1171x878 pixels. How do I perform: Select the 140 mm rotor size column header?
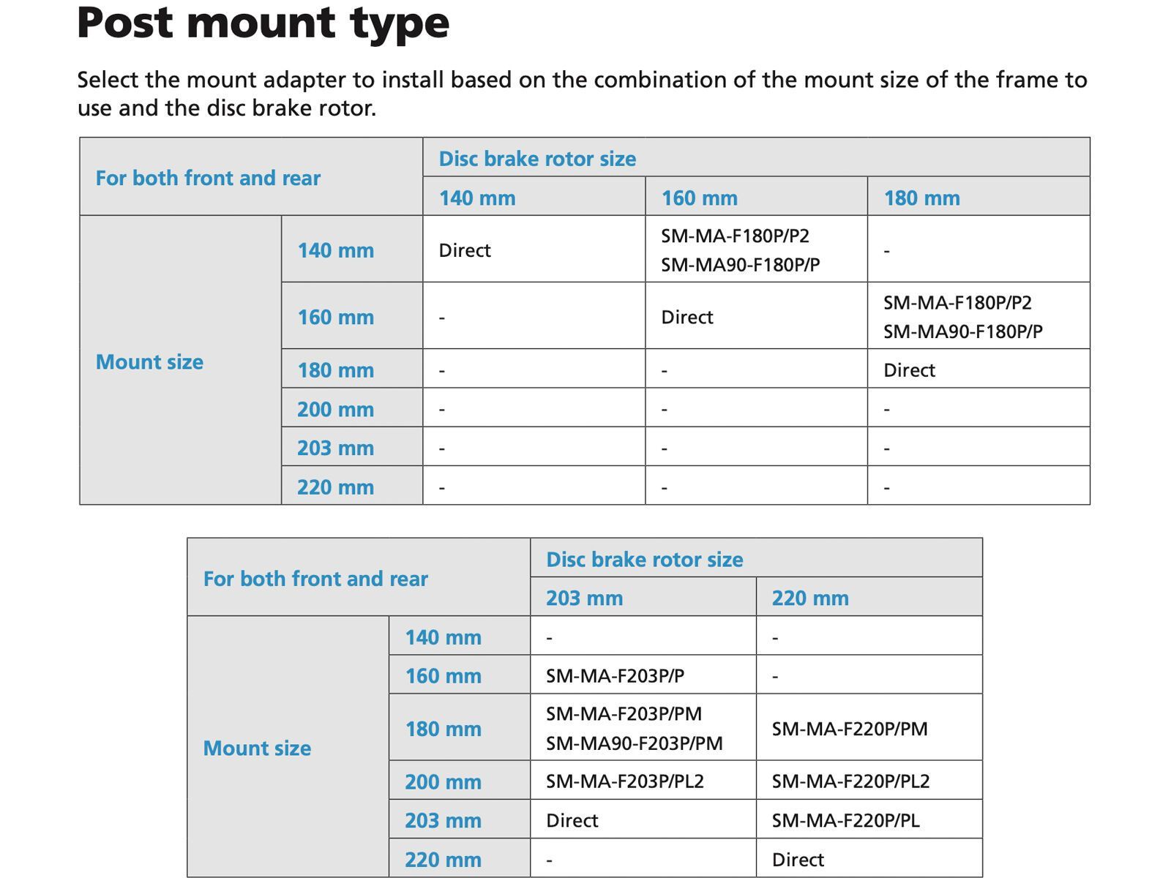pyautogui.click(x=476, y=198)
